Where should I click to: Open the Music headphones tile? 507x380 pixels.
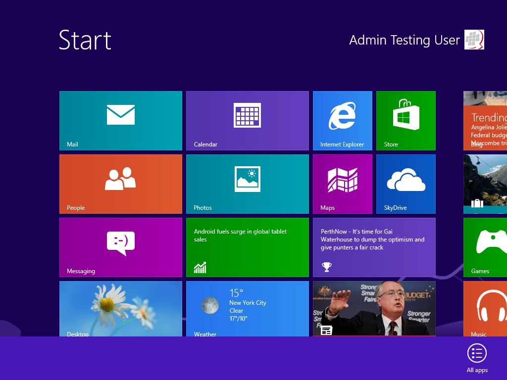(485, 308)
